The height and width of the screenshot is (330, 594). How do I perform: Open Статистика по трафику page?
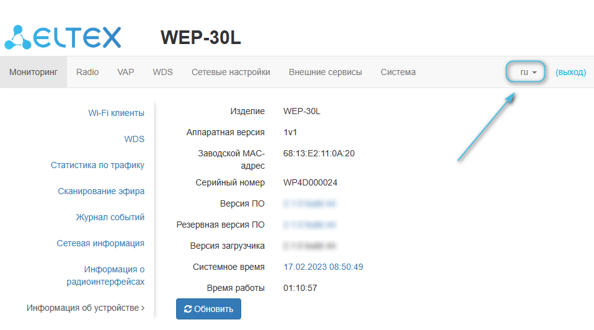pos(97,165)
